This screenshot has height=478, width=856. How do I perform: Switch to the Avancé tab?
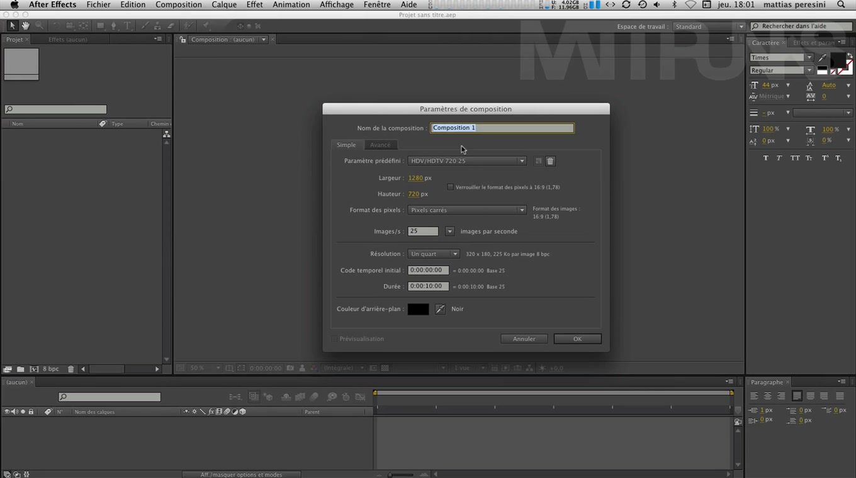pos(380,145)
